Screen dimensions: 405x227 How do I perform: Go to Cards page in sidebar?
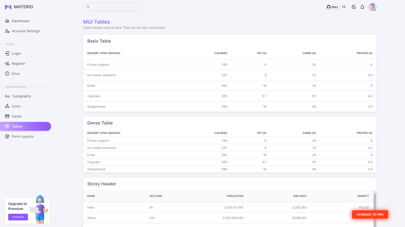pos(16,116)
